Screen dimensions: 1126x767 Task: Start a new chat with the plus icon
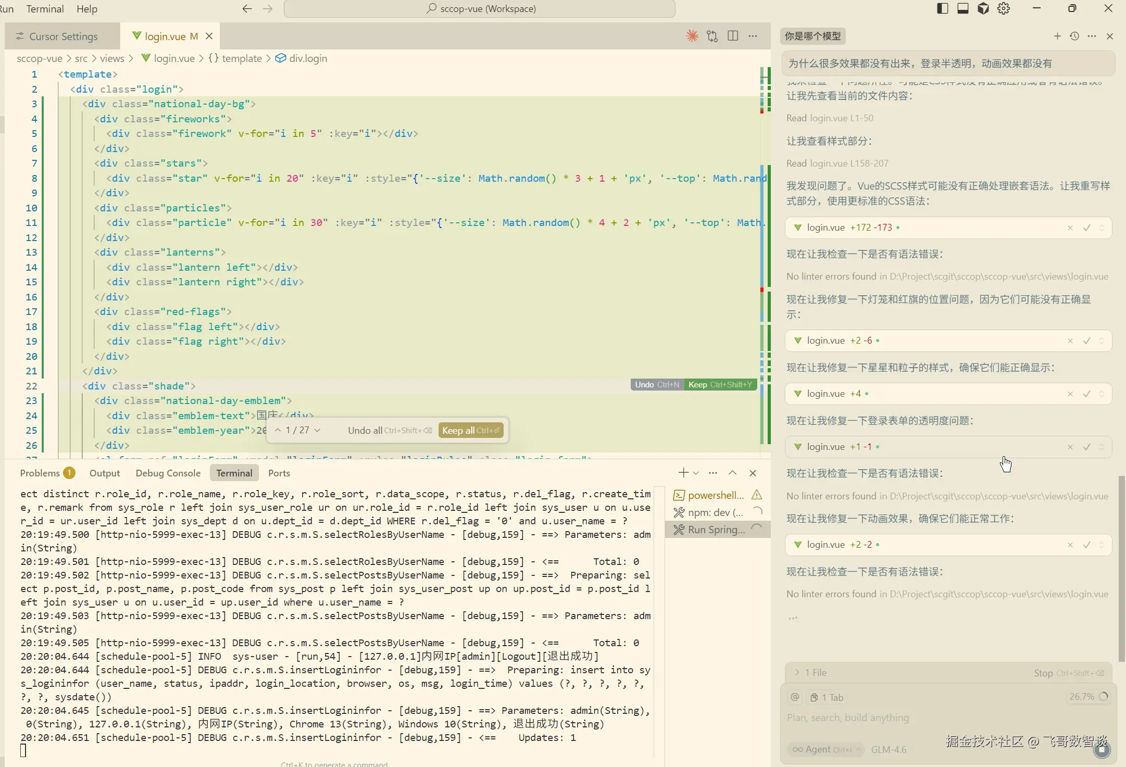coord(1057,36)
